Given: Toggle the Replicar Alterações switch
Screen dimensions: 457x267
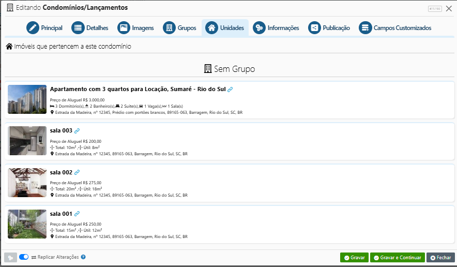Looking at the screenshot, I should pos(24,257).
